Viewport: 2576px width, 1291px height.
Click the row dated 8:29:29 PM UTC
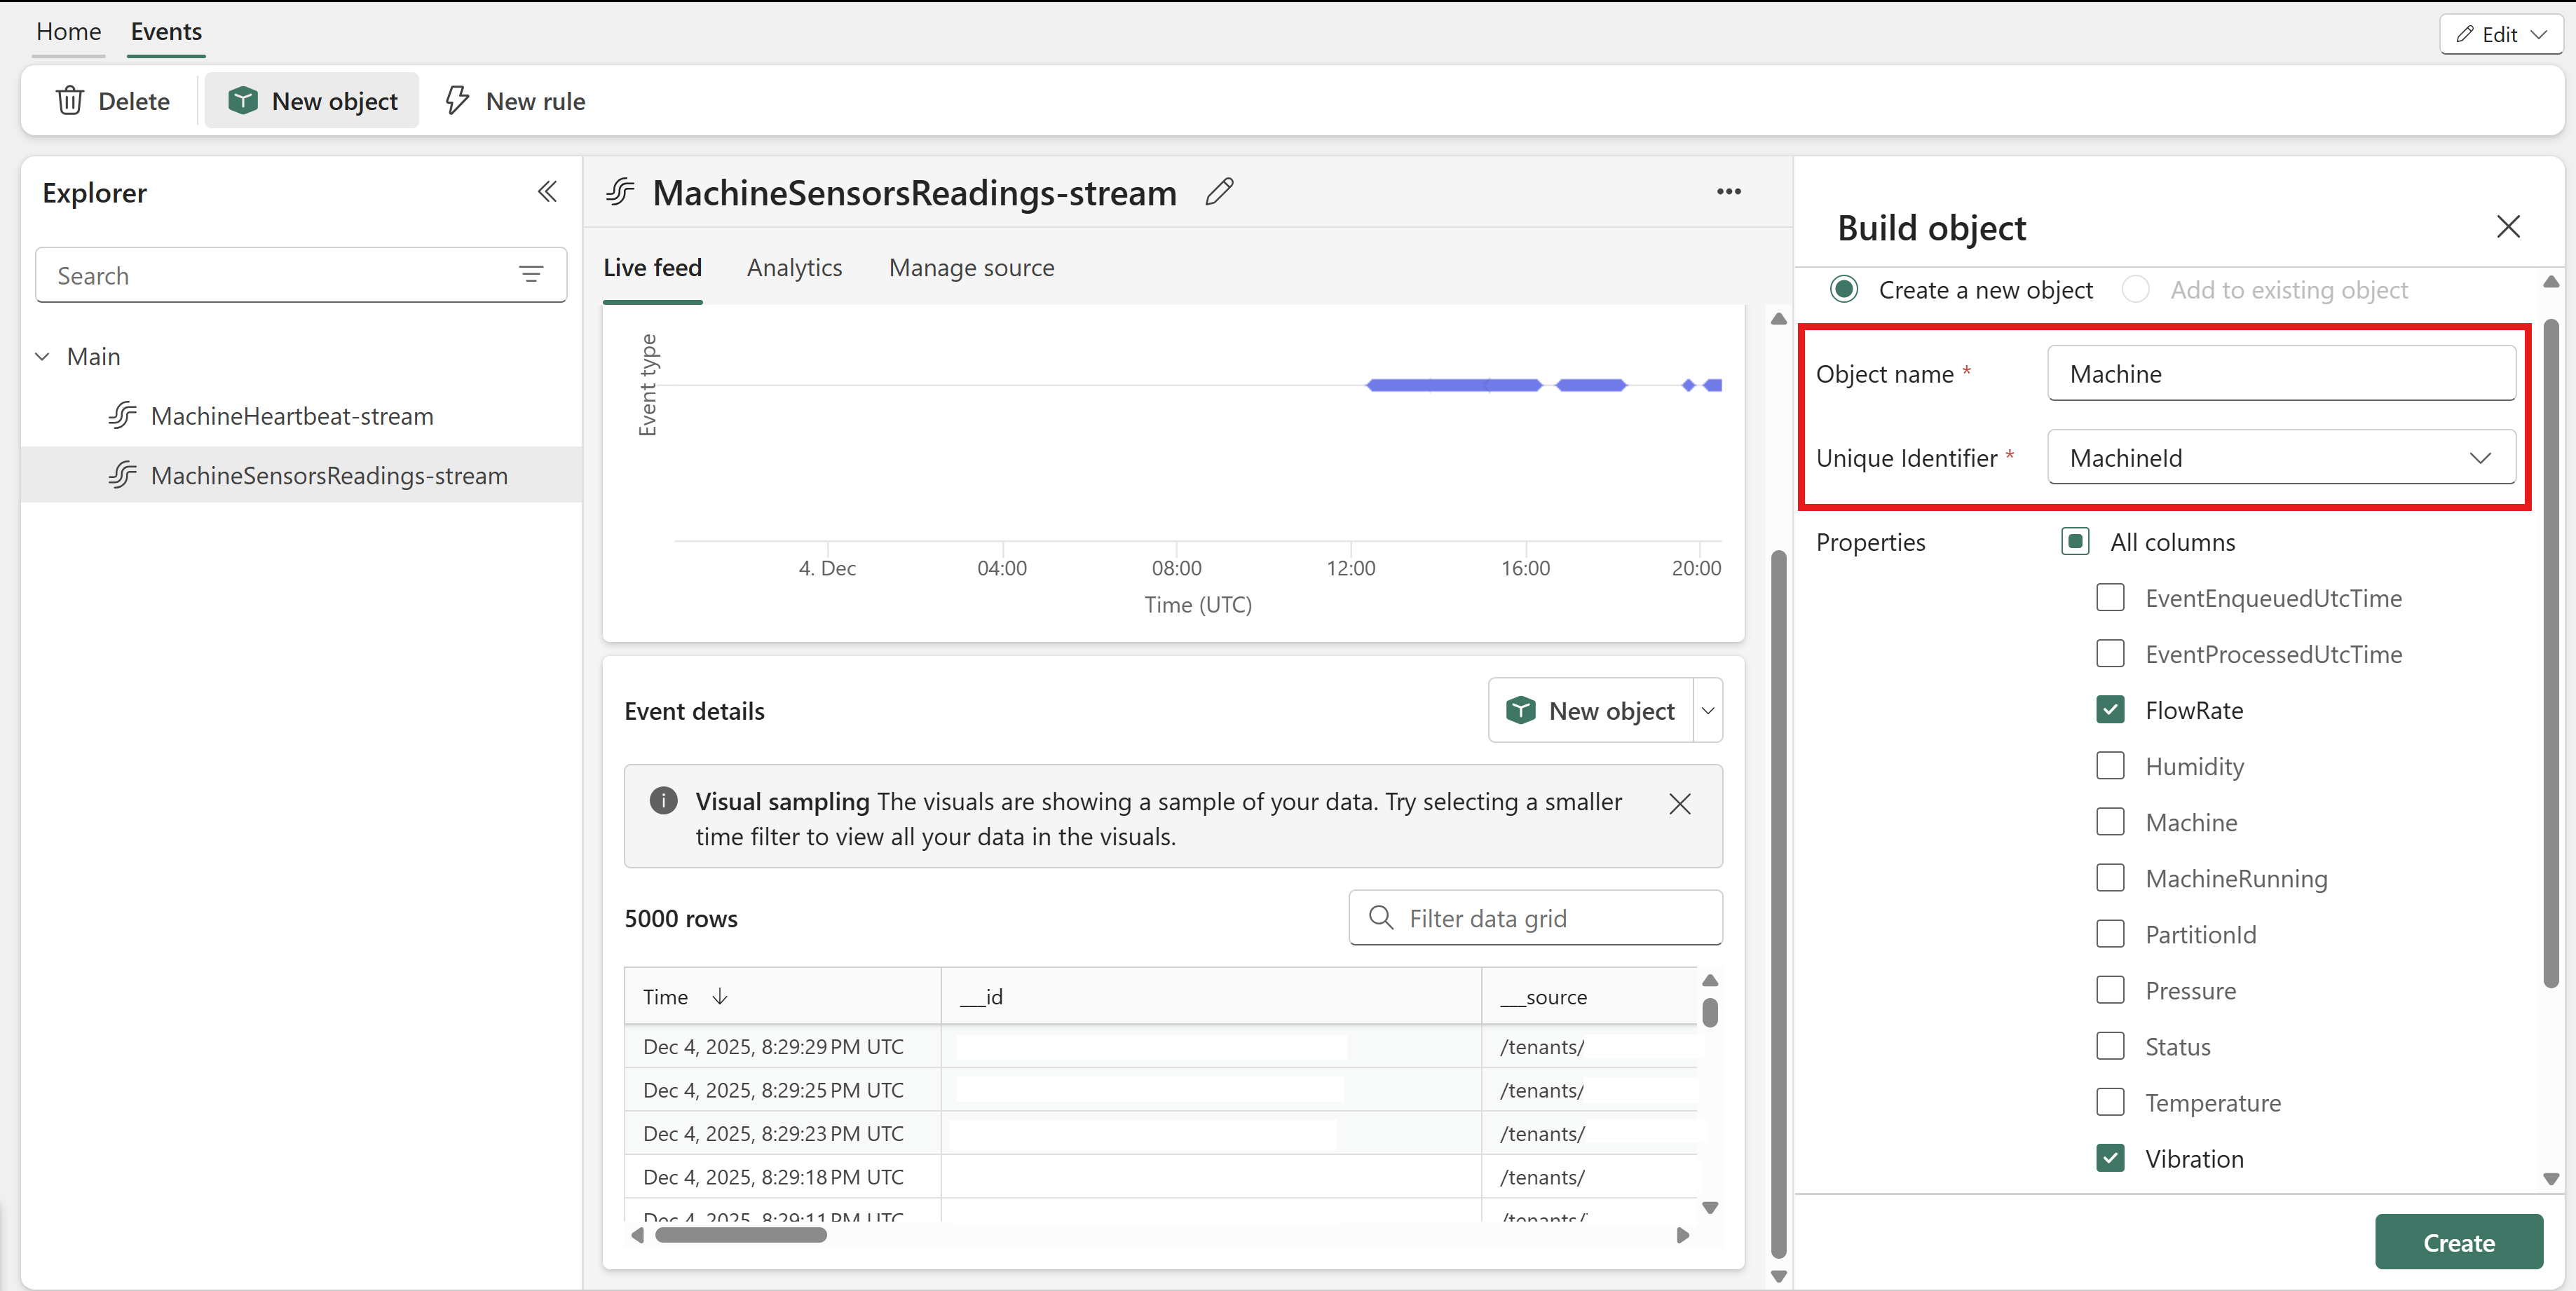[1161, 1047]
